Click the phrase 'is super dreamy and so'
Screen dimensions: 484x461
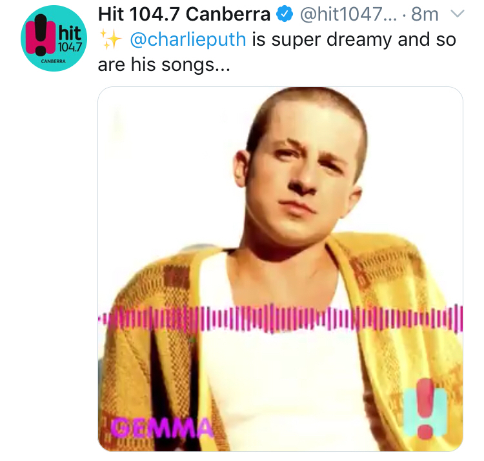point(354,39)
